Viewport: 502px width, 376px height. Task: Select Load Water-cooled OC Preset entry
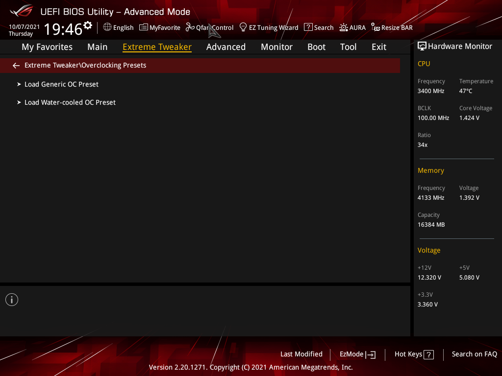(x=70, y=103)
